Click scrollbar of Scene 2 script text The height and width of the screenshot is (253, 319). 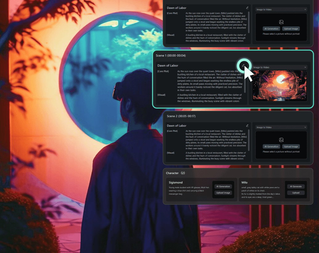[249, 140]
